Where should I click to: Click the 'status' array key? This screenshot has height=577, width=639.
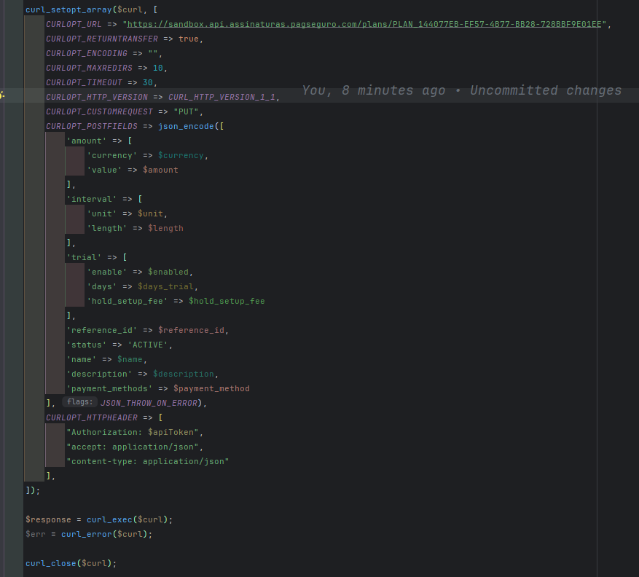click(87, 345)
